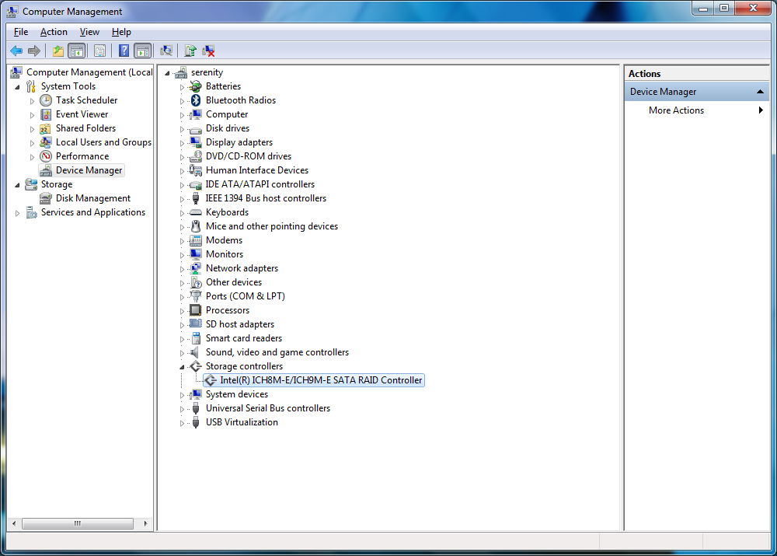Click the Uninstall device toolbar icon
Screen dimensions: 777x556
click(x=208, y=51)
